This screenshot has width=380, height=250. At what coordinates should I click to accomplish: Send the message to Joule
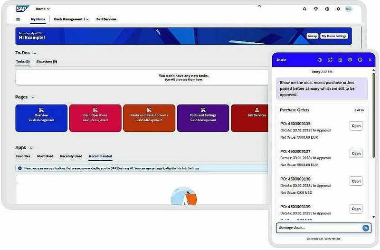[366, 228]
